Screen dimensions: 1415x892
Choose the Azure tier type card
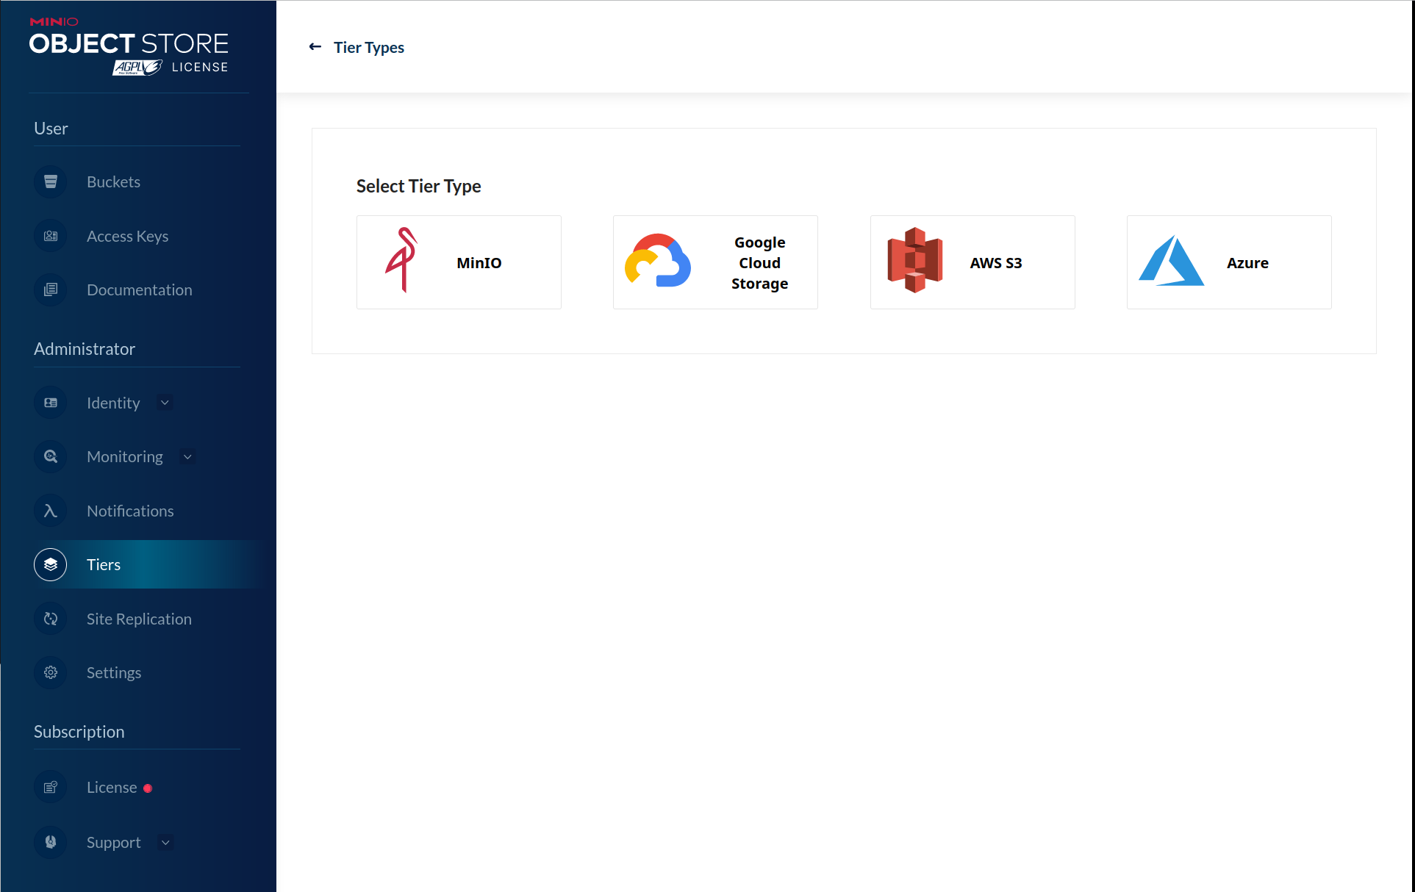1229,262
